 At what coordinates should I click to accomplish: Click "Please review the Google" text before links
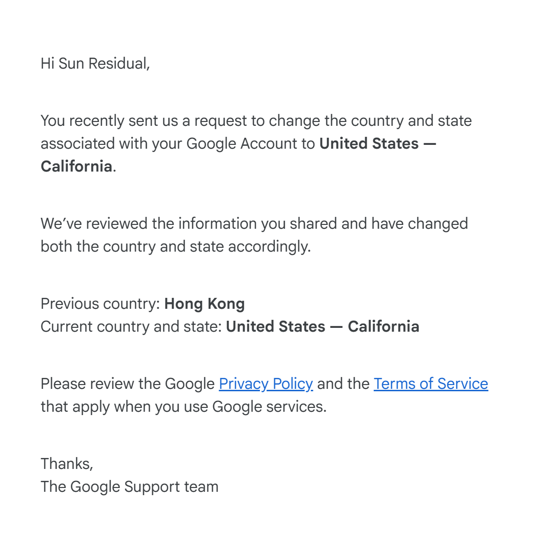(x=128, y=384)
